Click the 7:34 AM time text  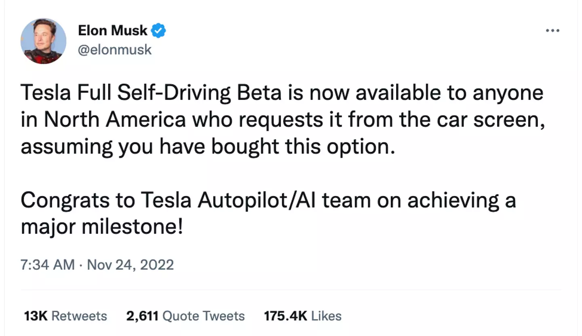(47, 265)
